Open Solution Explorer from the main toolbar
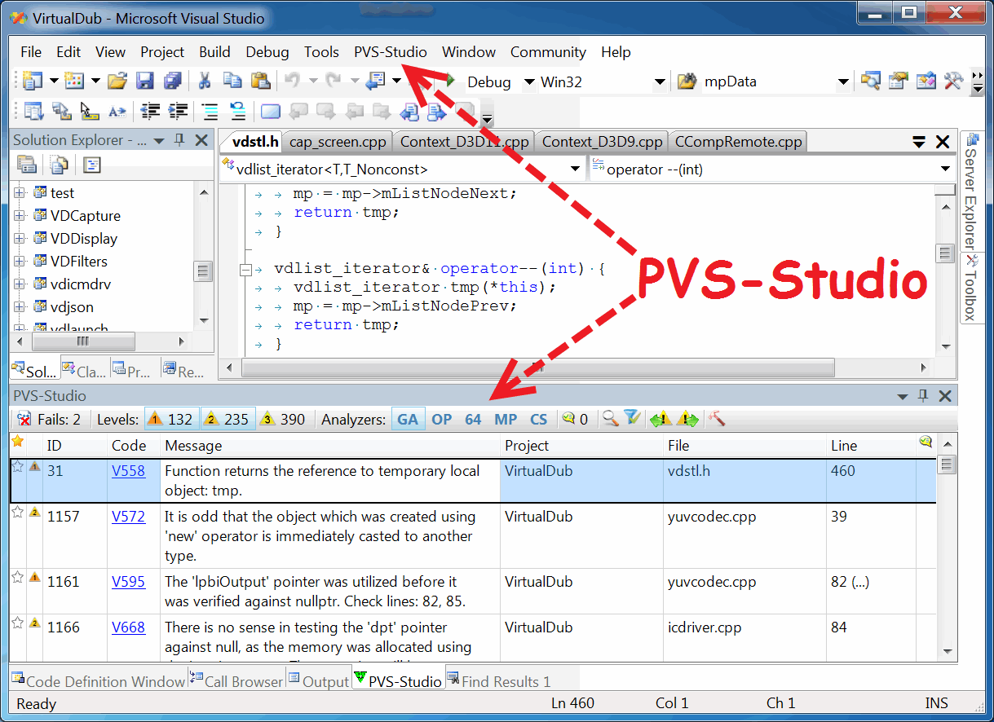 click(x=871, y=81)
